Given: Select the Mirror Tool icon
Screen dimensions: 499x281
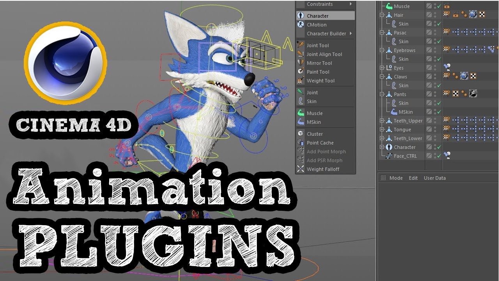Looking at the screenshot, I should [301, 63].
